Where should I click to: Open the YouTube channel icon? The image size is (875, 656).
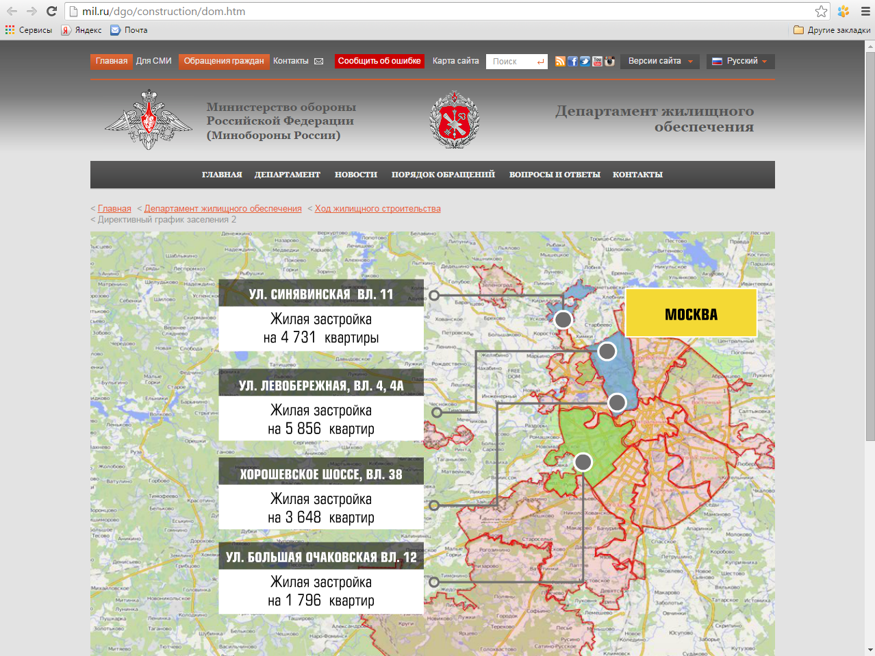597,62
